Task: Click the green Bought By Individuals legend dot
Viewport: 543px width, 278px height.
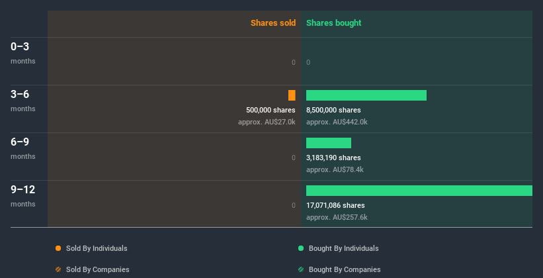Action: [301, 248]
